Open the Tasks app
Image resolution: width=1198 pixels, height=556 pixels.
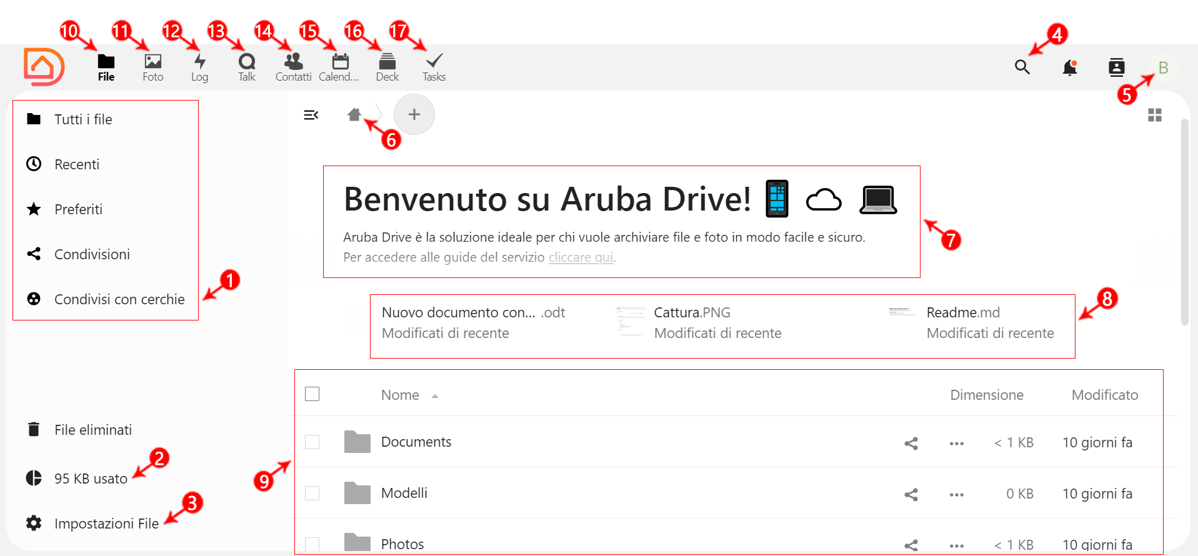434,67
